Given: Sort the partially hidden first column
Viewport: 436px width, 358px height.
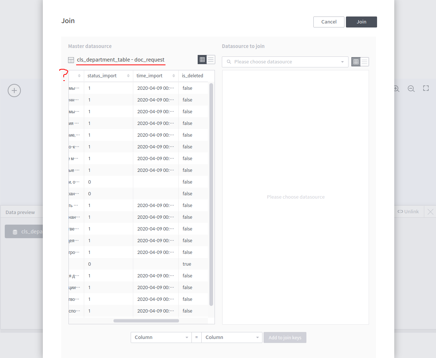Looking at the screenshot, I should pyautogui.click(x=79, y=76).
